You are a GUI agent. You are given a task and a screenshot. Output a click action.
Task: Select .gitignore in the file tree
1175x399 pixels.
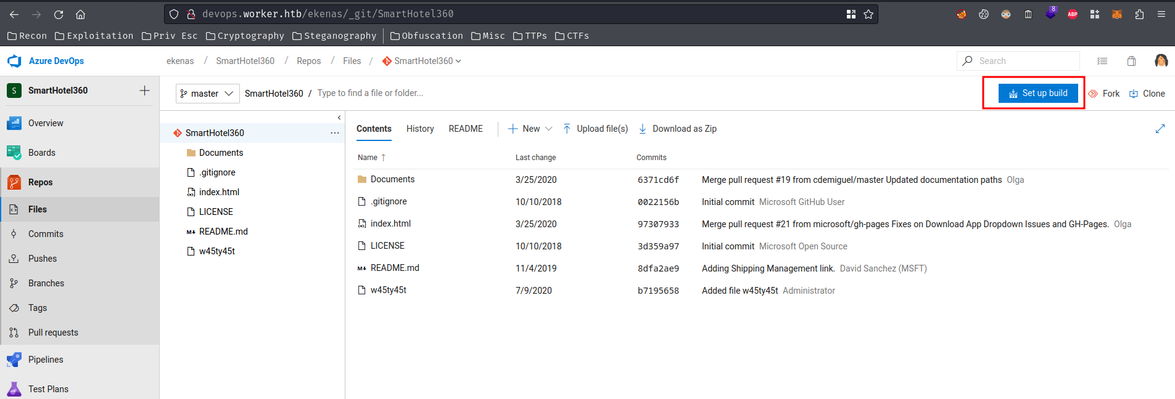coord(217,172)
